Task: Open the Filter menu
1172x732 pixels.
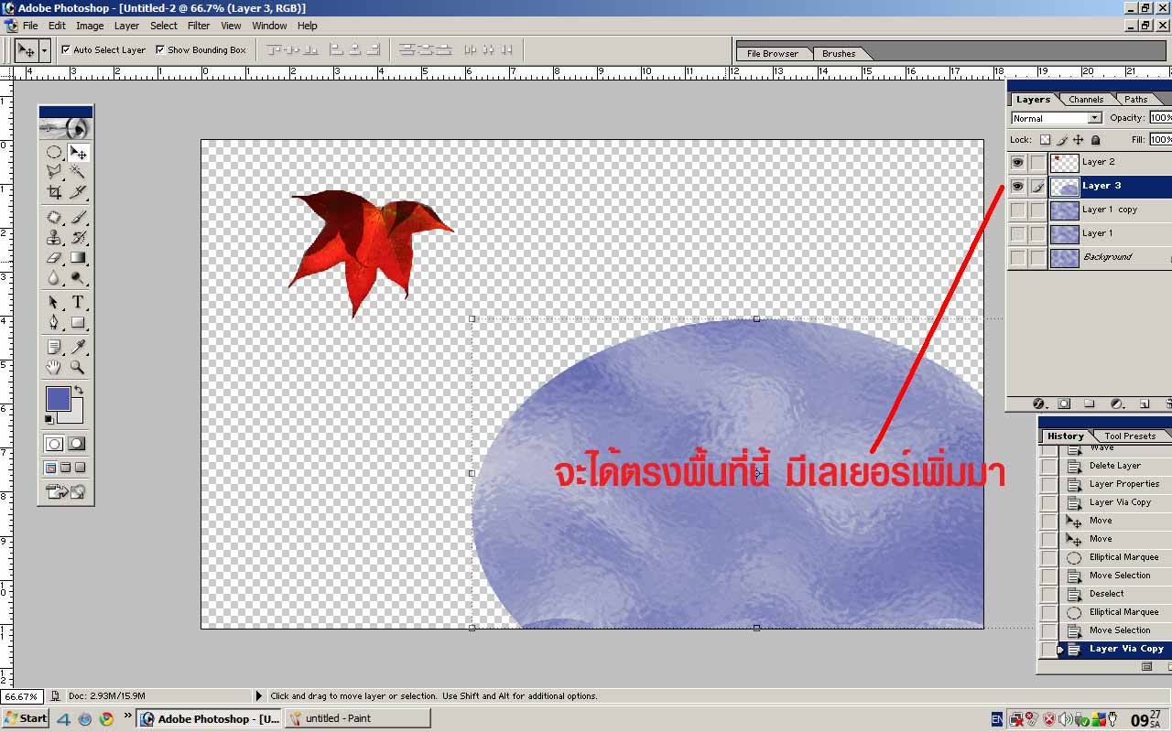Action: (x=199, y=26)
